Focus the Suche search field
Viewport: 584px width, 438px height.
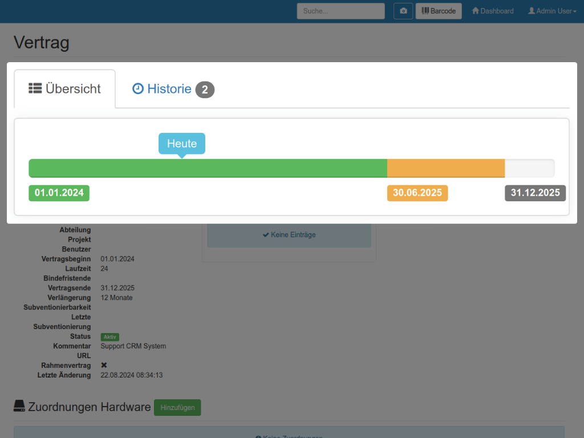(340, 11)
